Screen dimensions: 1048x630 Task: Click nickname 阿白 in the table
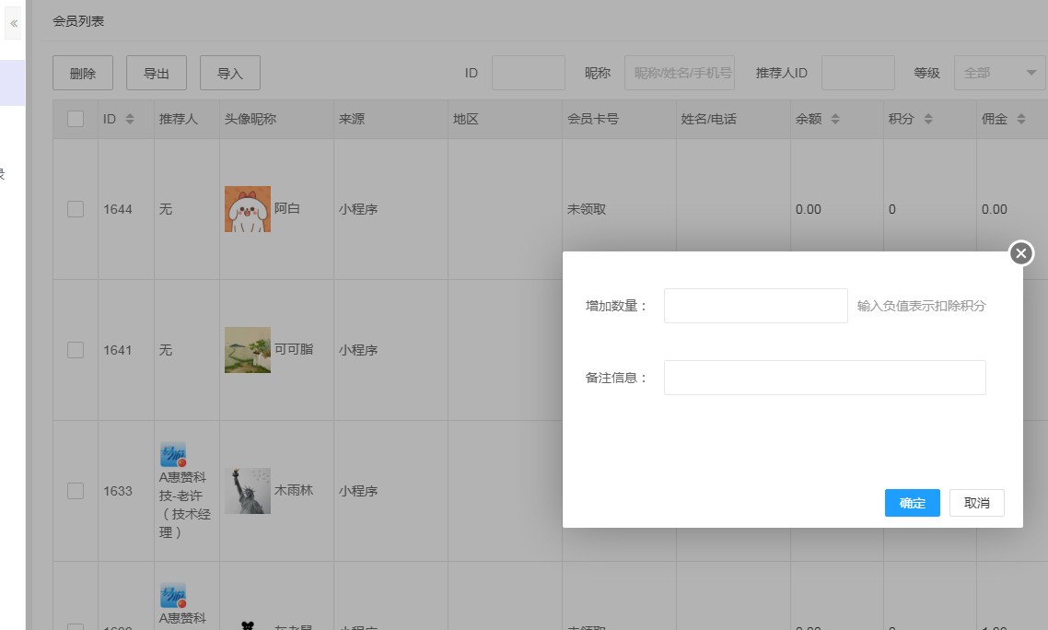tap(286, 209)
